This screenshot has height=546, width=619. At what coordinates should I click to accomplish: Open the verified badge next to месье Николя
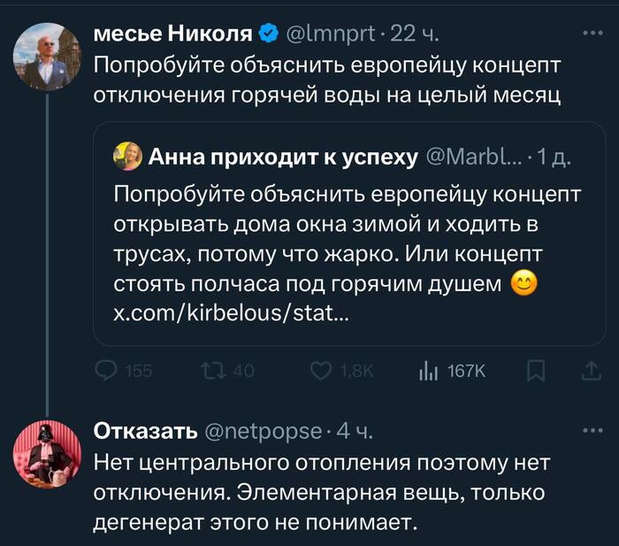coord(267,35)
